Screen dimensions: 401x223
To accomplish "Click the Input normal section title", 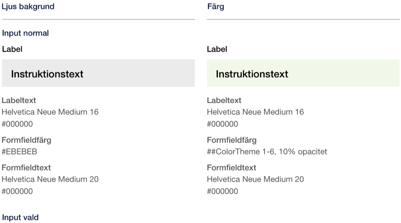I will pyautogui.click(x=25, y=33).
